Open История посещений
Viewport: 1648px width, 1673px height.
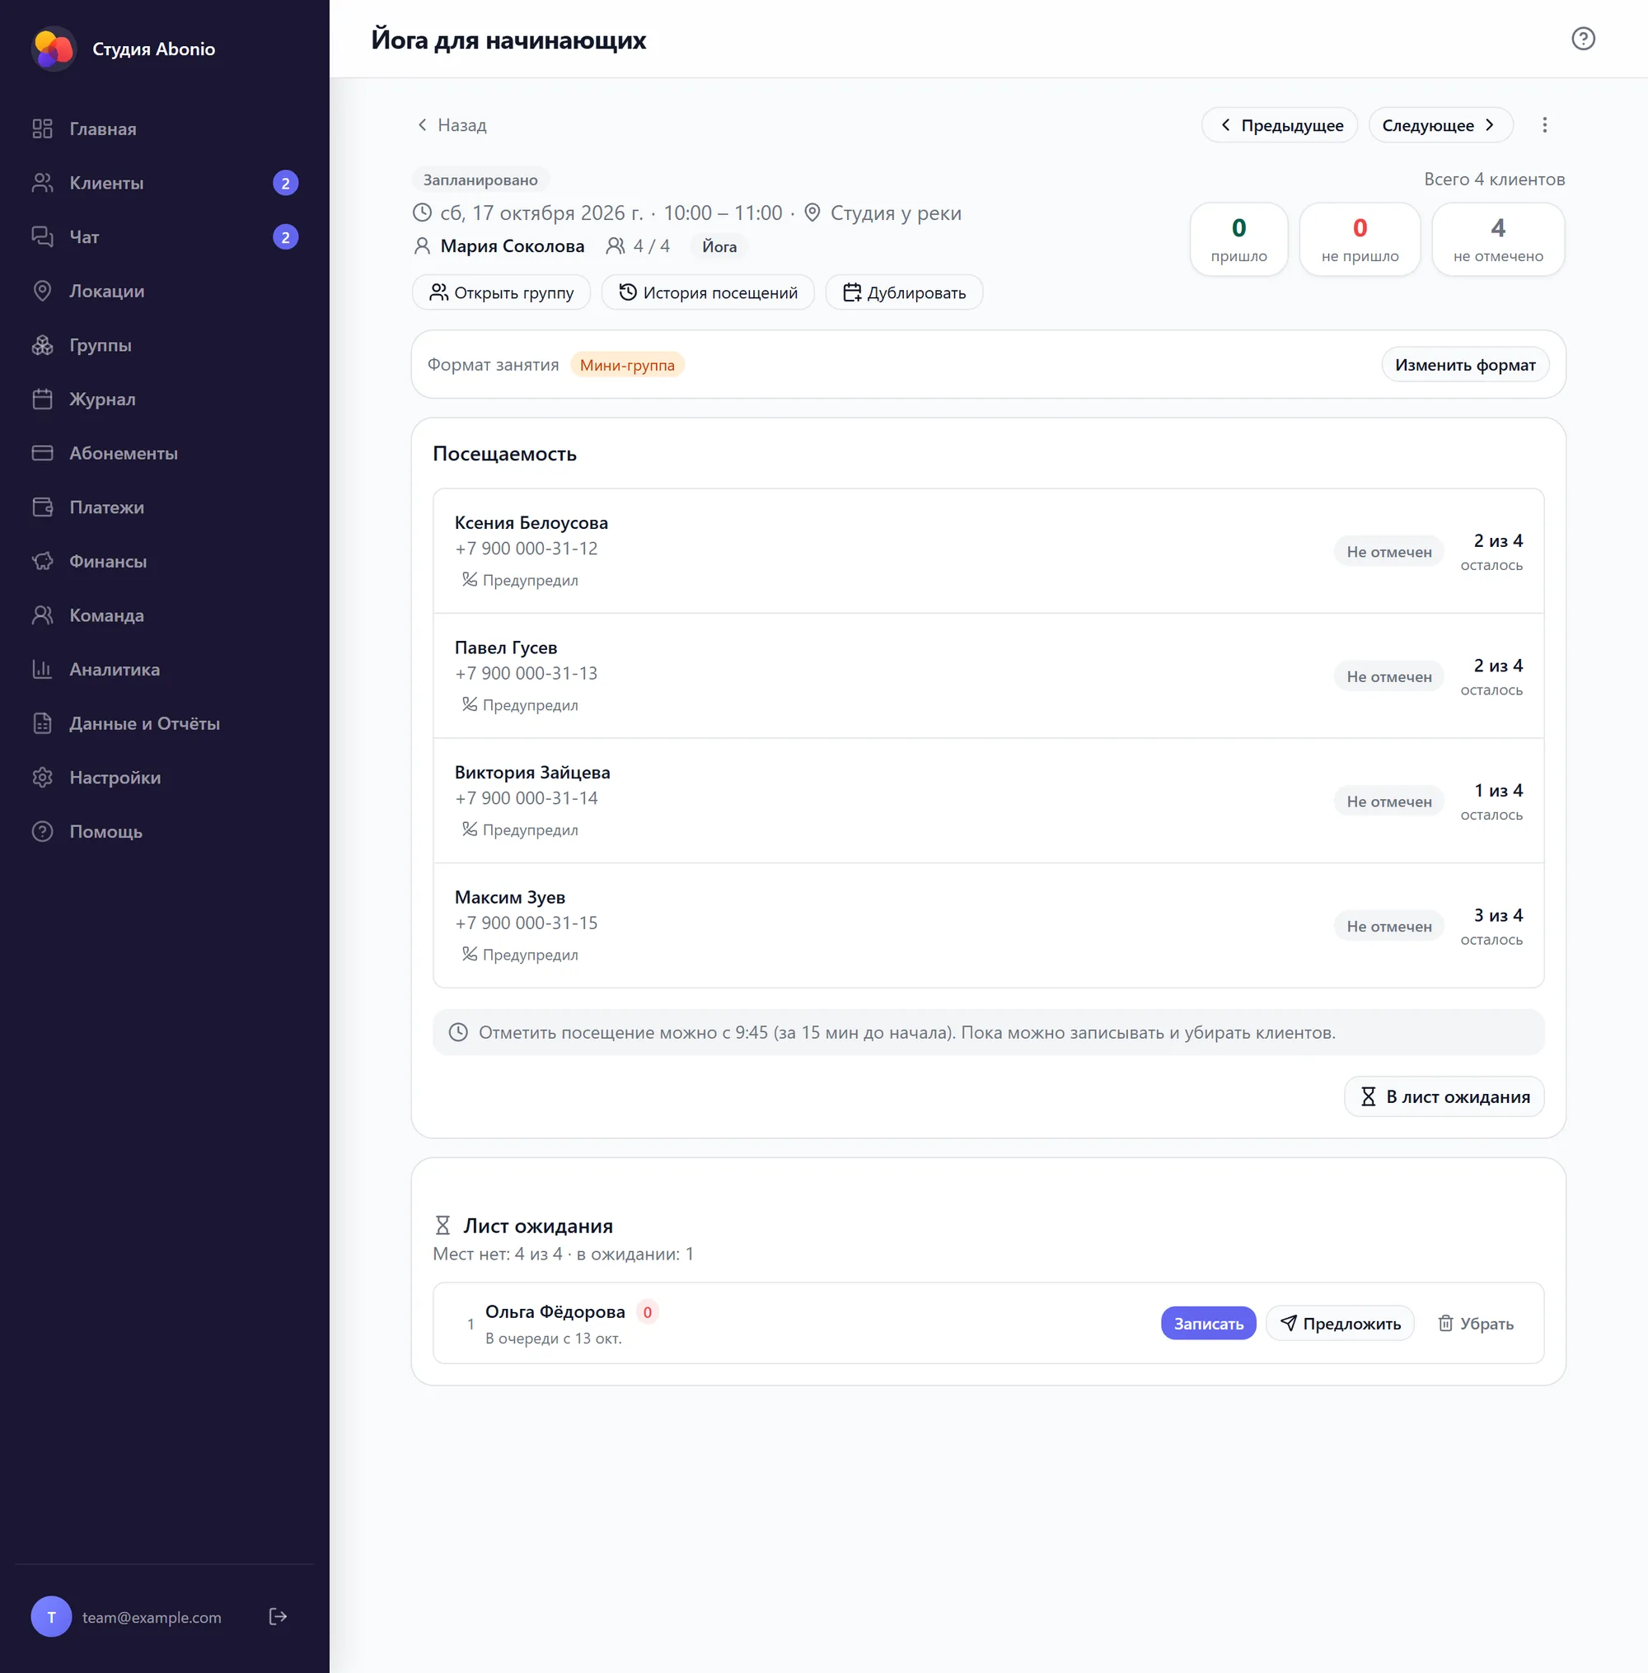click(x=708, y=292)
